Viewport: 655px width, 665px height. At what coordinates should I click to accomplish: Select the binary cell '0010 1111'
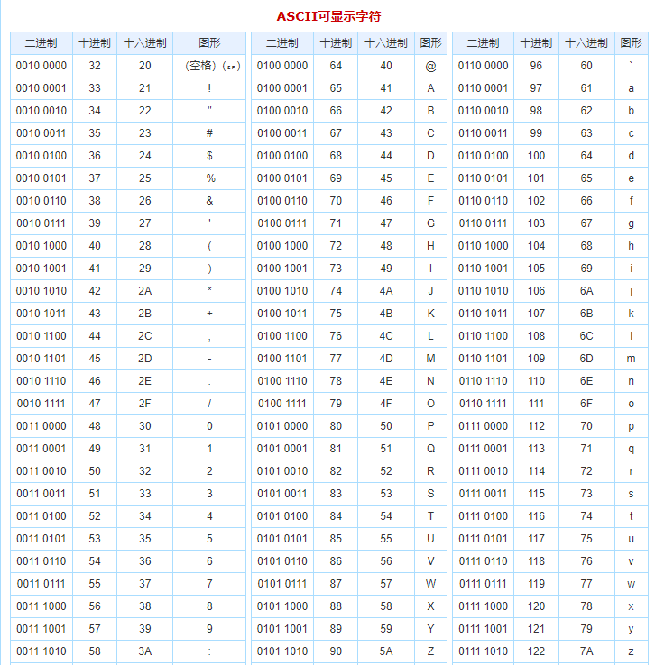pos(42,404)
